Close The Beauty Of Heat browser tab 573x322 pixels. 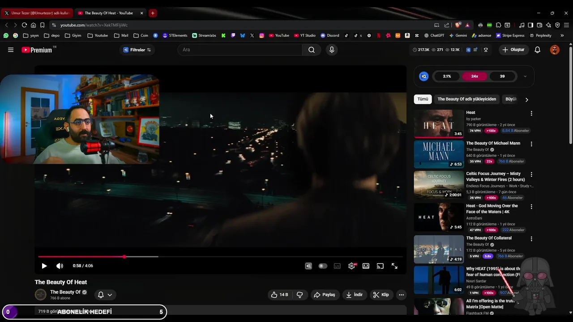coord(142,13)
